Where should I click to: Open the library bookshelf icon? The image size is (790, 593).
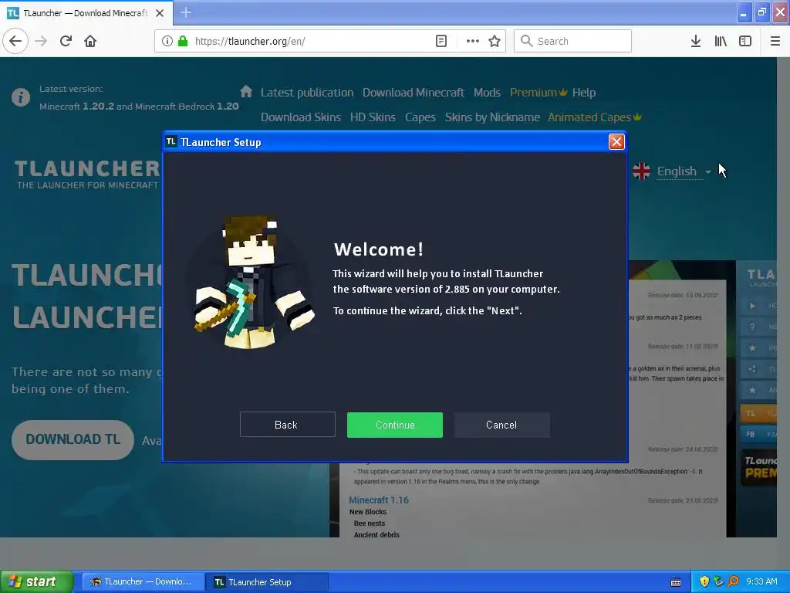tap(721, 41)
